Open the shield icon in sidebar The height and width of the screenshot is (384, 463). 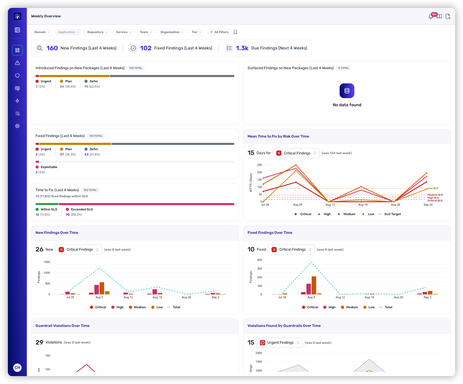pyautogui.click(x=17, y=75)
